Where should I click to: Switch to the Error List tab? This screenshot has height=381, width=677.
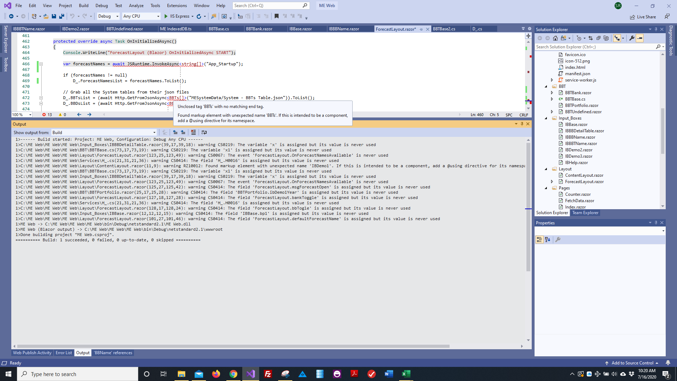64,352
